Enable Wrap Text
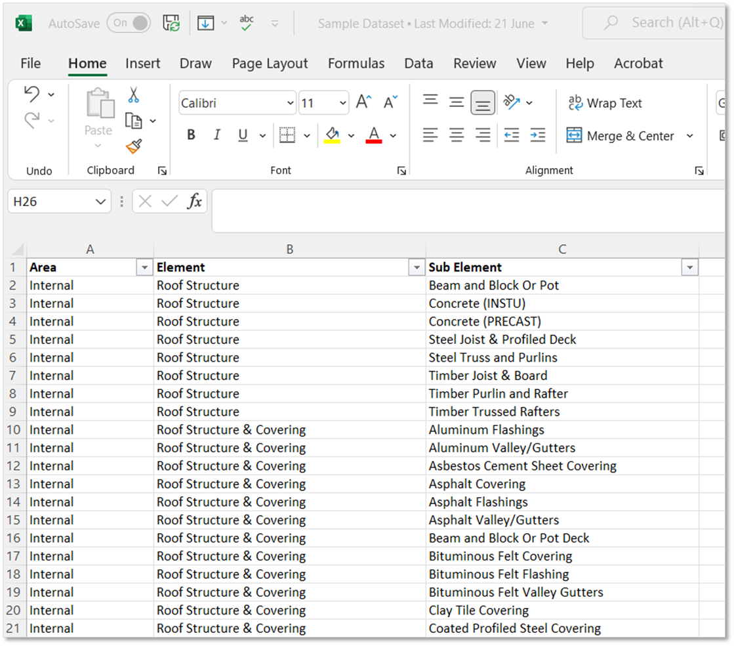The height and width of the screenshot is (646, 734). click(605, 103)
